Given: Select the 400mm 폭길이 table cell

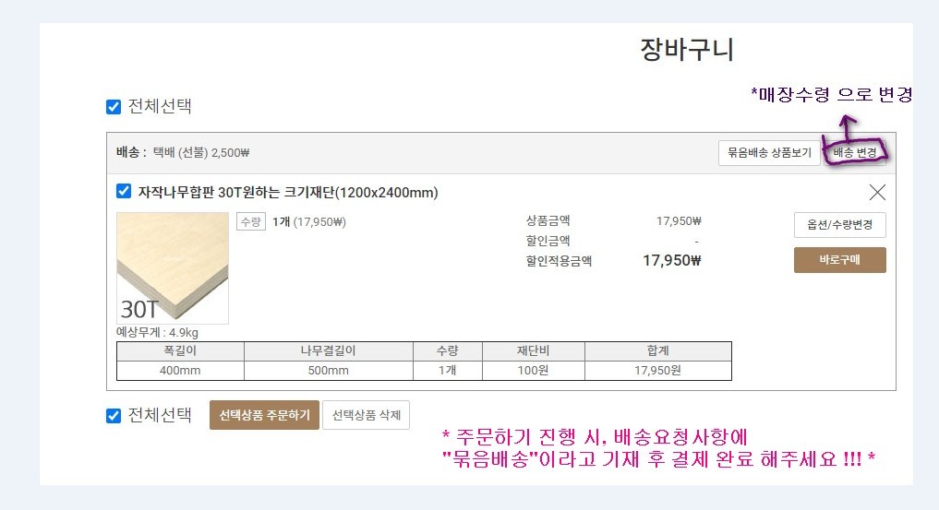Looking at the screenshot, I should 180,371.
